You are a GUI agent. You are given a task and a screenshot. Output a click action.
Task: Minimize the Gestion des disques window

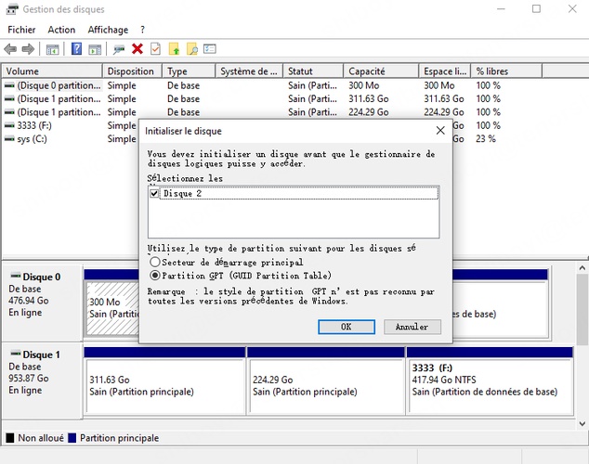coord(501,8)
